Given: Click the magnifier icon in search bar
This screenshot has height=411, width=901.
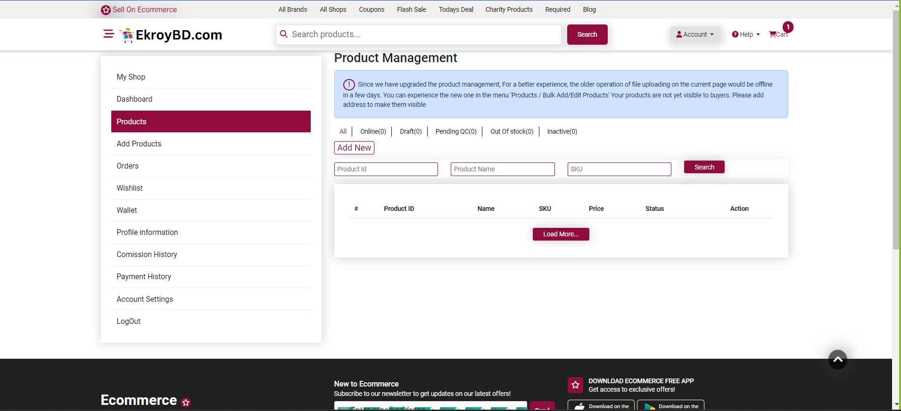Looking at the screenshot, I should pos(284,34).
